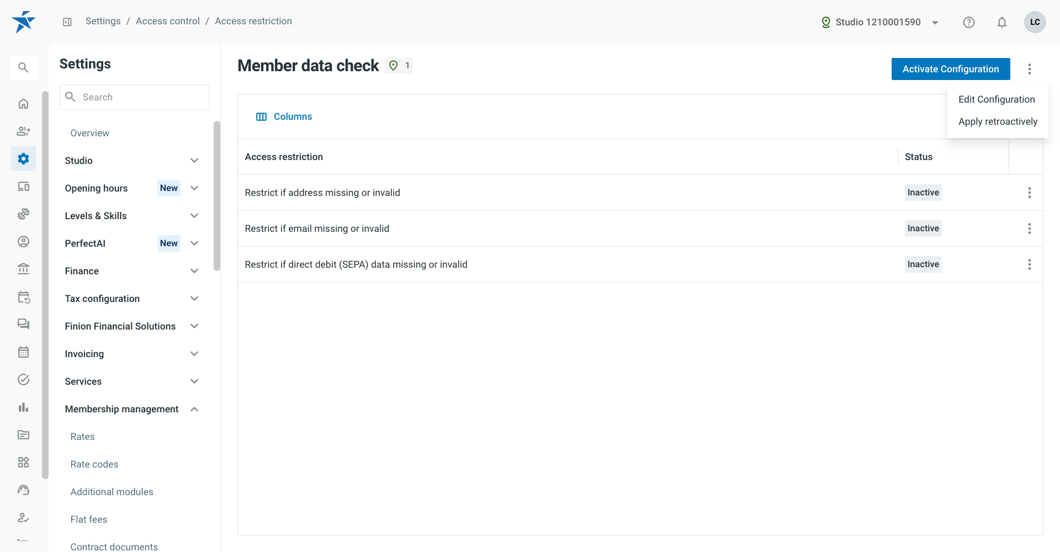The height and width of the screenshot is (552, 1060).
Task: Open the chat messages icon in the left rail
Action: point(23,325)
